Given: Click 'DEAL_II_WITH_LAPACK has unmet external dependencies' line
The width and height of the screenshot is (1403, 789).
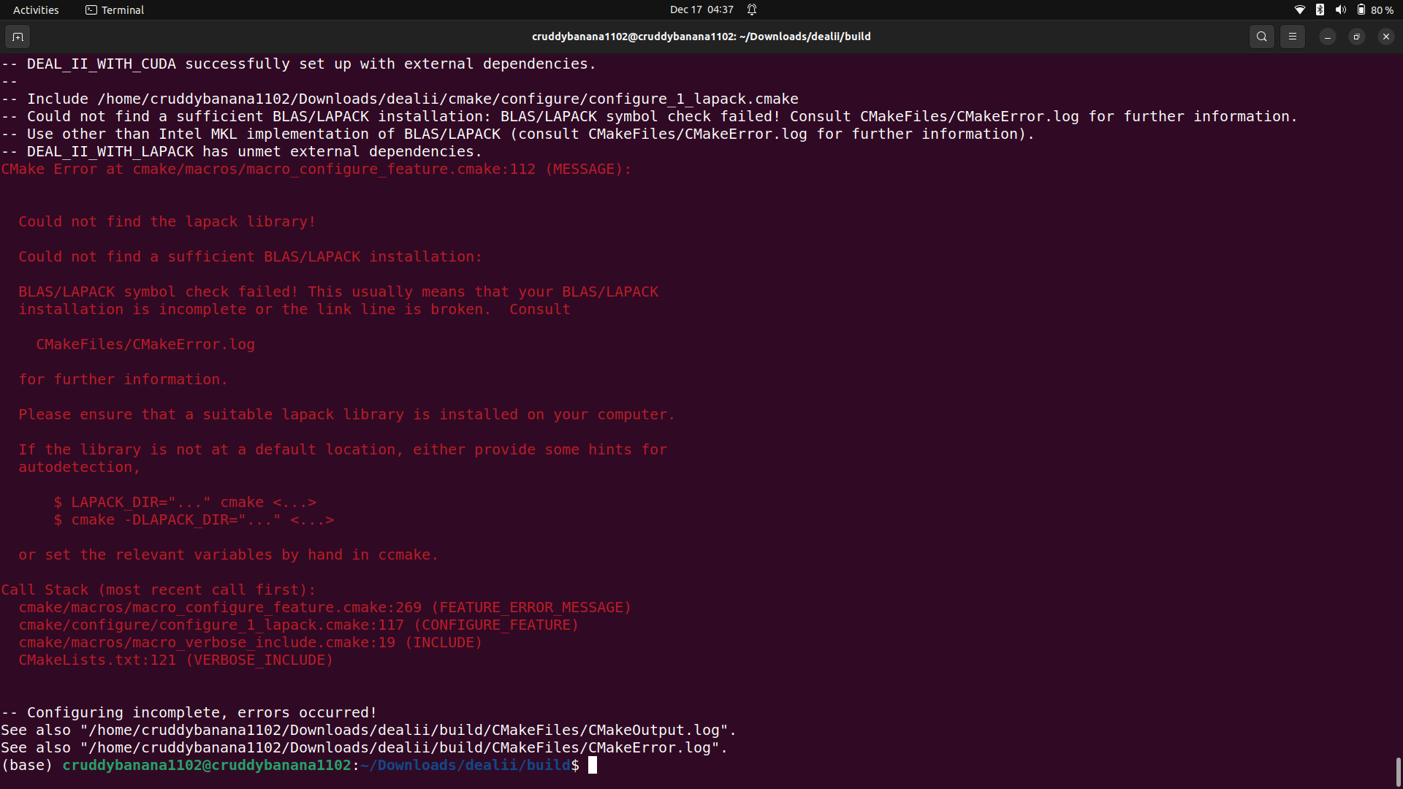Looking at the screenshot, I should click(242, 151).
